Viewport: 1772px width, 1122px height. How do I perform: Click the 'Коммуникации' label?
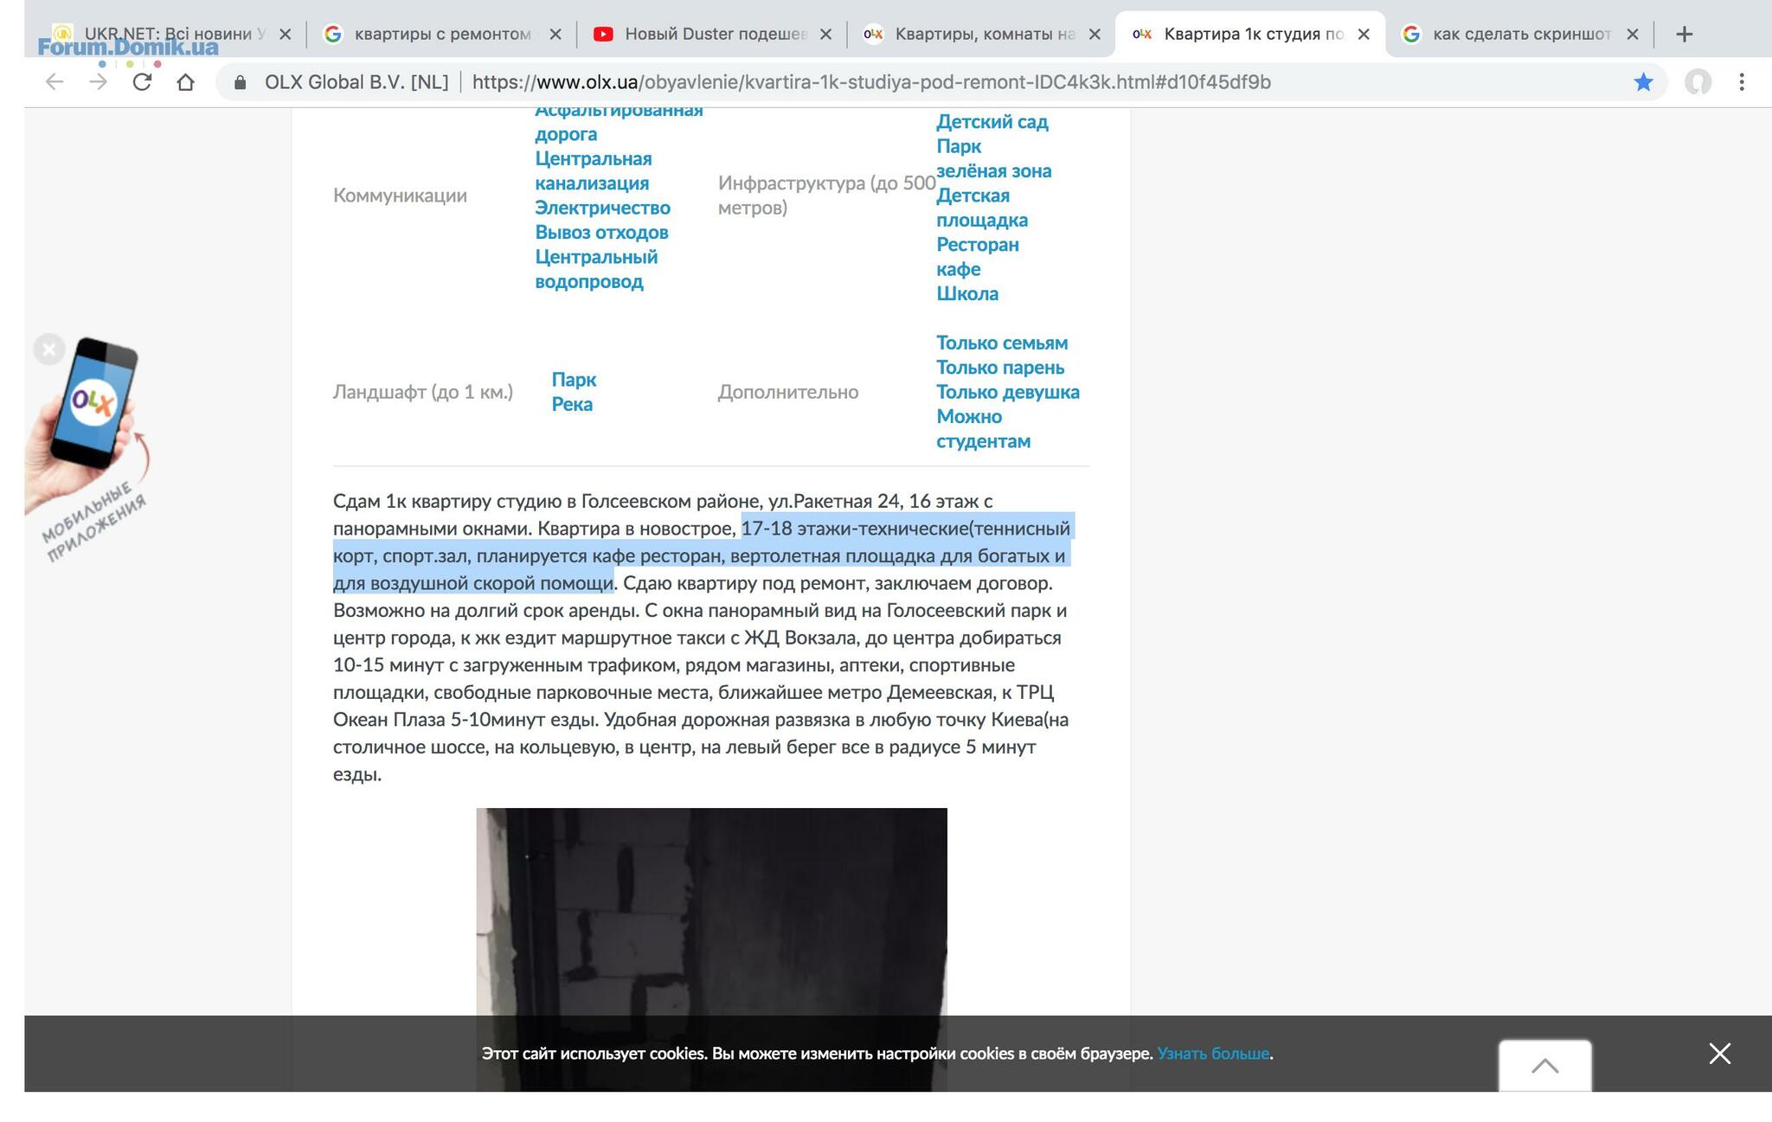pyautogui.click(x=400, y=196)
